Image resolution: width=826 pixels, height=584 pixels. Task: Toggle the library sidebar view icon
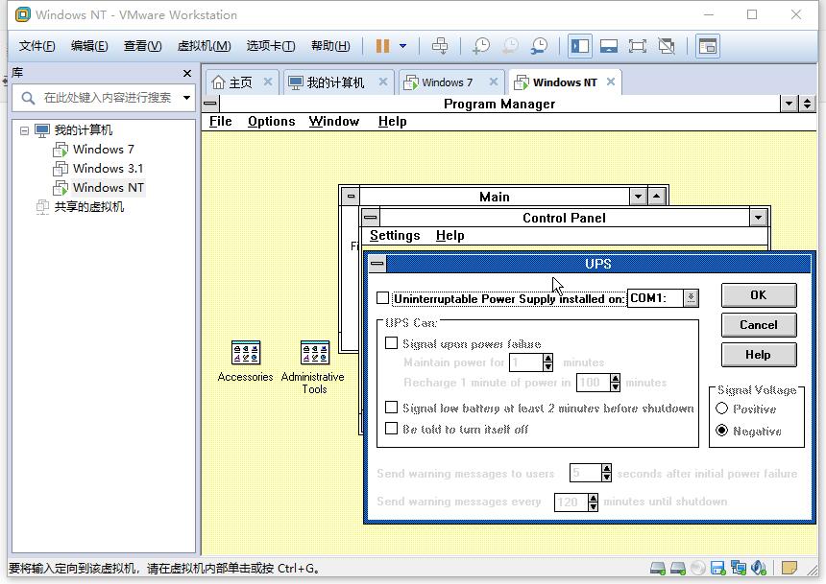pos(580,46)
